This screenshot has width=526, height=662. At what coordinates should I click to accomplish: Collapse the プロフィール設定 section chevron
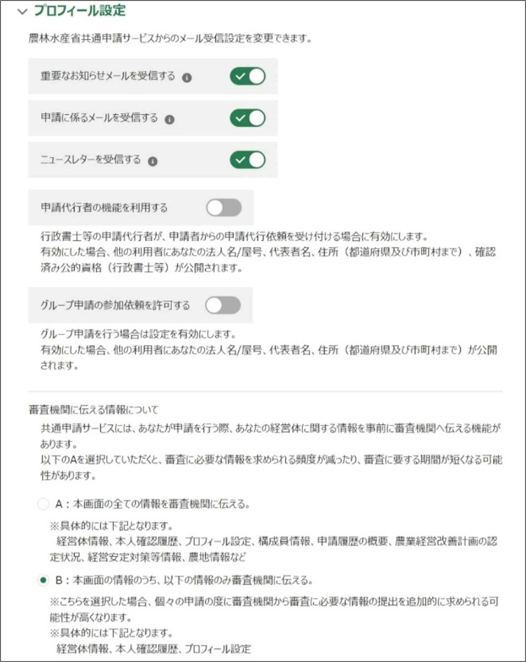click(x=22, y=12)
